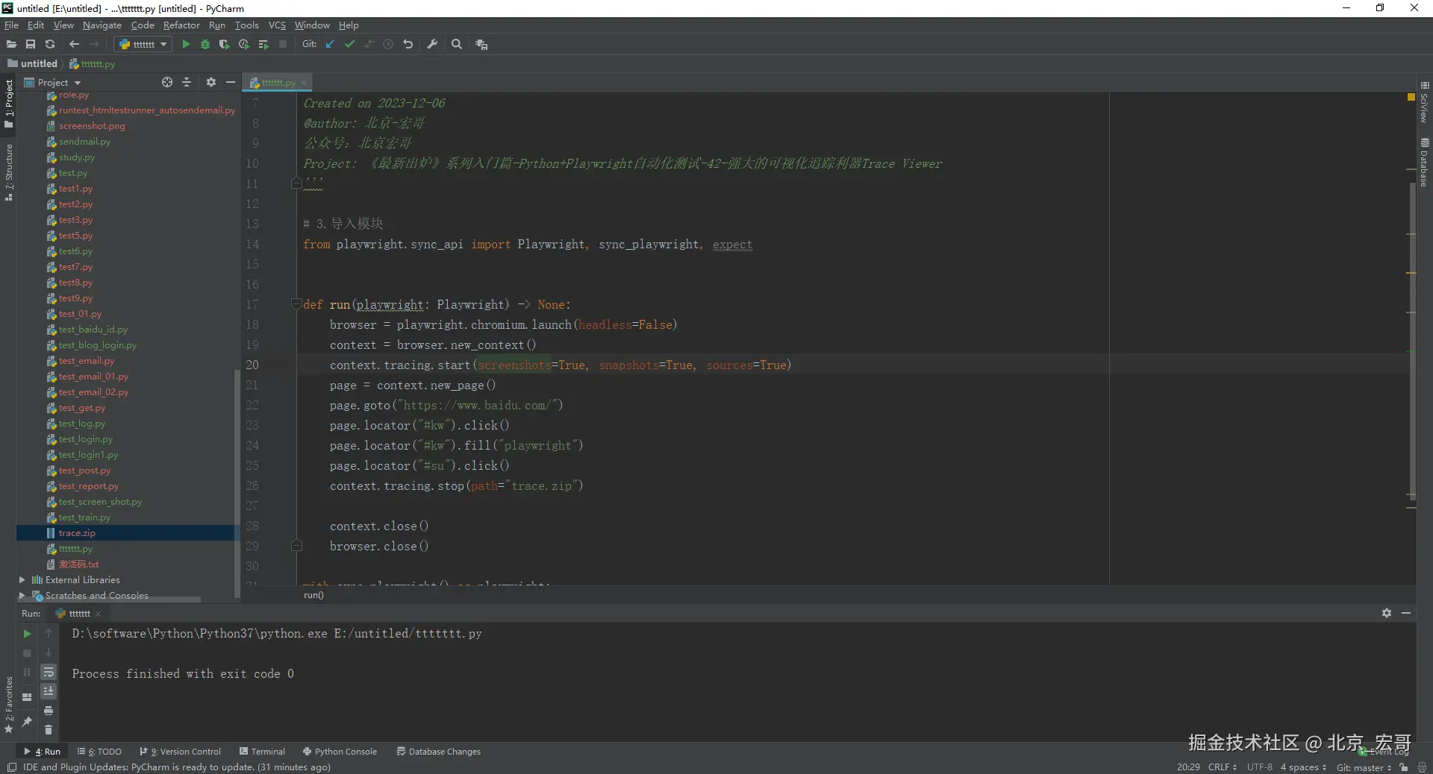The width and height of the screenshot is (1433, 774).
Task: Open the Refactor menu
Action: click(x=181, y=25)
